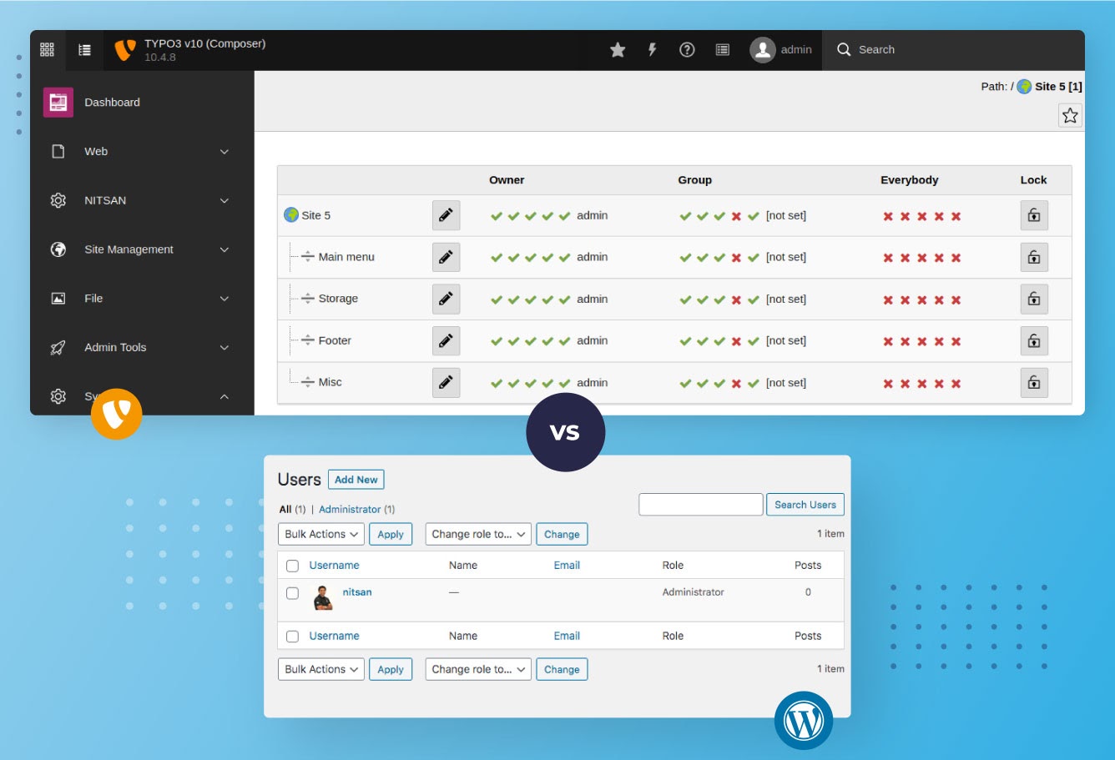Click the Add New users button
The image size is (1115, 760).
tap(356, 480)
